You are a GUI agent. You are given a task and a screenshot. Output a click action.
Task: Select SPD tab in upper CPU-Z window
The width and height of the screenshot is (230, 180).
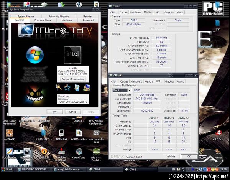(157, 12)
